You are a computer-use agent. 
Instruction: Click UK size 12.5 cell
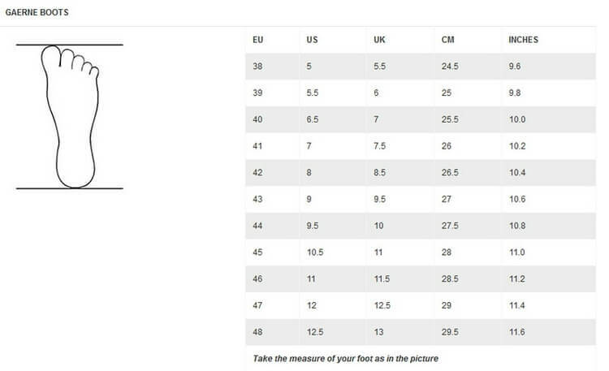[382, 305]
